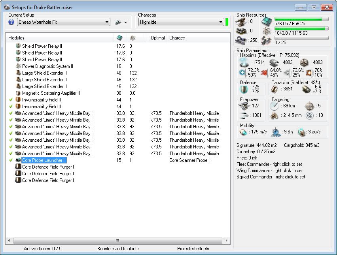This screenshot has width=337, height=255.
Task: Click the capacitor capacity icon showing 3691
Action: [275, 89]
